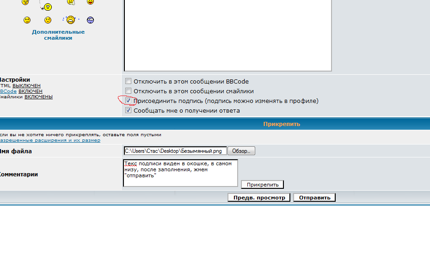Open the BBCode link under settings

pyautogui.click(x=8, y=91)
